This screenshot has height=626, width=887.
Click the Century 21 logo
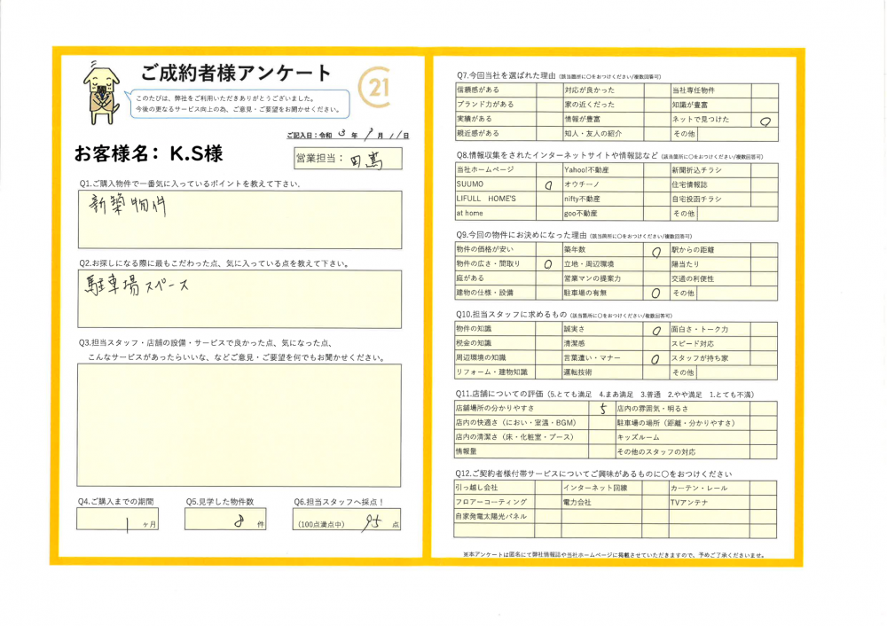tap(375, 89)
